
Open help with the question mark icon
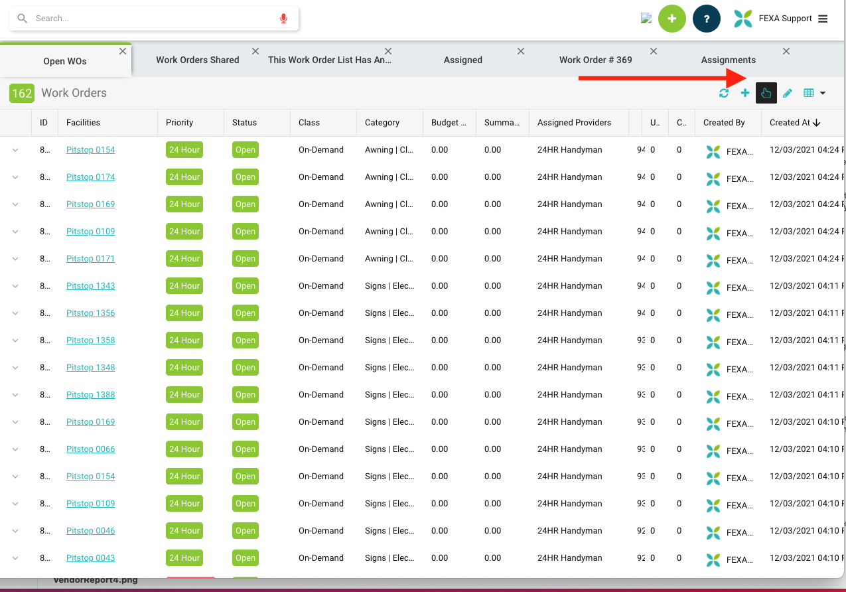[x=706, y=18]
